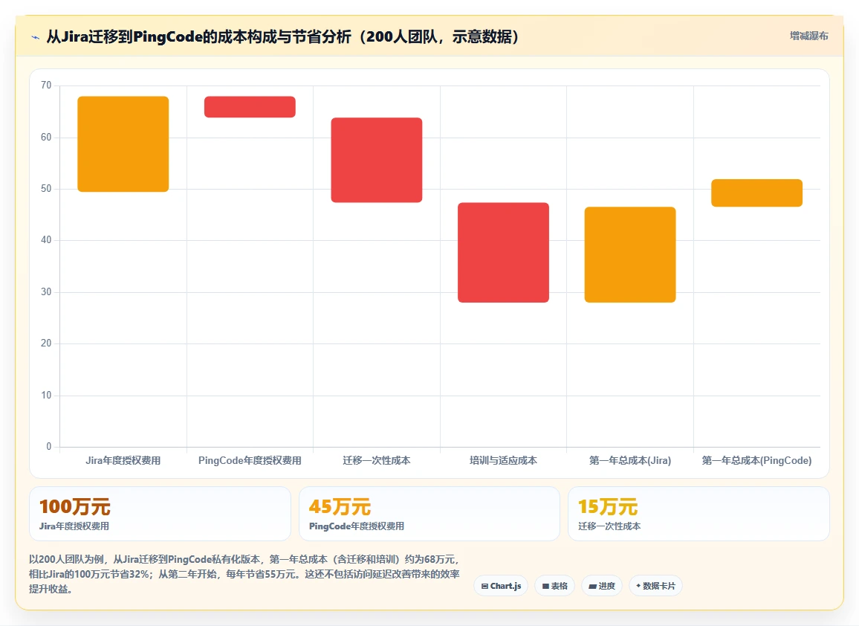The width and height of the screenshot is (859, 626).
Task: Click the y-axis value 30
Action: (46, 291)
